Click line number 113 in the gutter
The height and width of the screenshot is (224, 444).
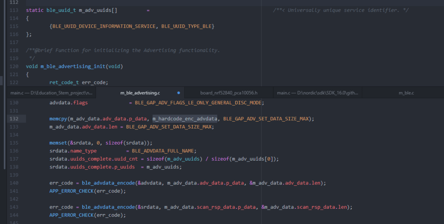14,10
